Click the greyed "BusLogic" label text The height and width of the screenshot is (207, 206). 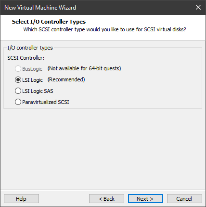(x=32, y=69)
